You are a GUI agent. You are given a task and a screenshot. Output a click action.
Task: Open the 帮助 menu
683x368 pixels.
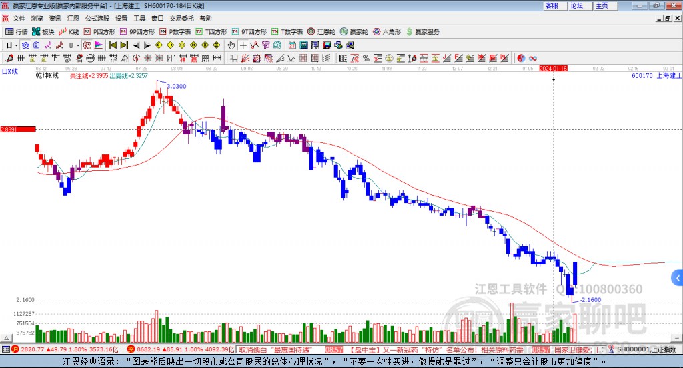[x=205, y=18]
